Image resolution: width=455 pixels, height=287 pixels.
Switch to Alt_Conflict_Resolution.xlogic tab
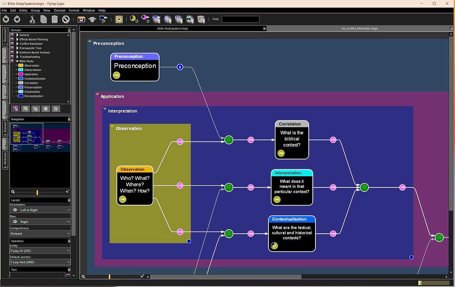(359, 28)
